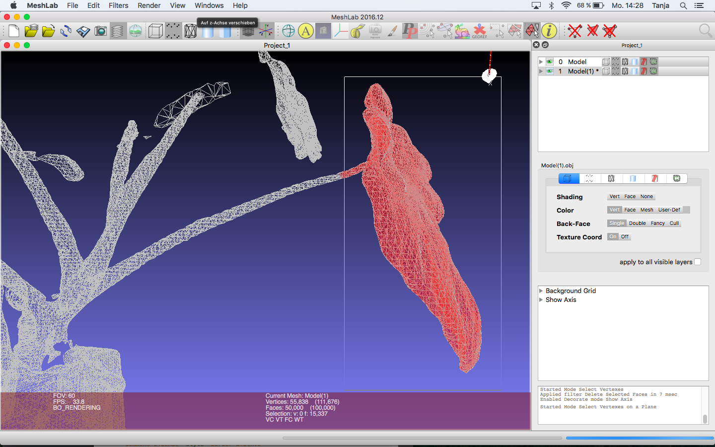Hide layer 1 Model(1) with eye icon
Viewport: 715px width, 447px height.
point(550,71)
